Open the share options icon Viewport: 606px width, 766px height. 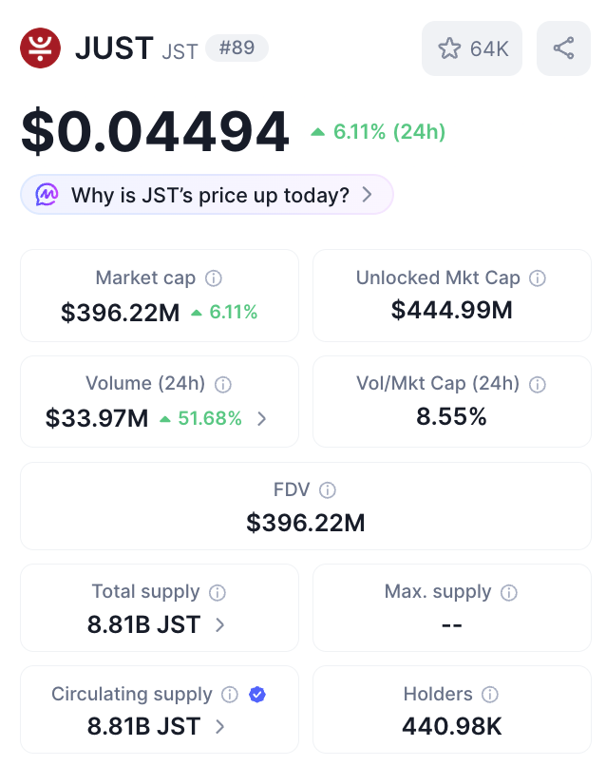click(563, 48)
